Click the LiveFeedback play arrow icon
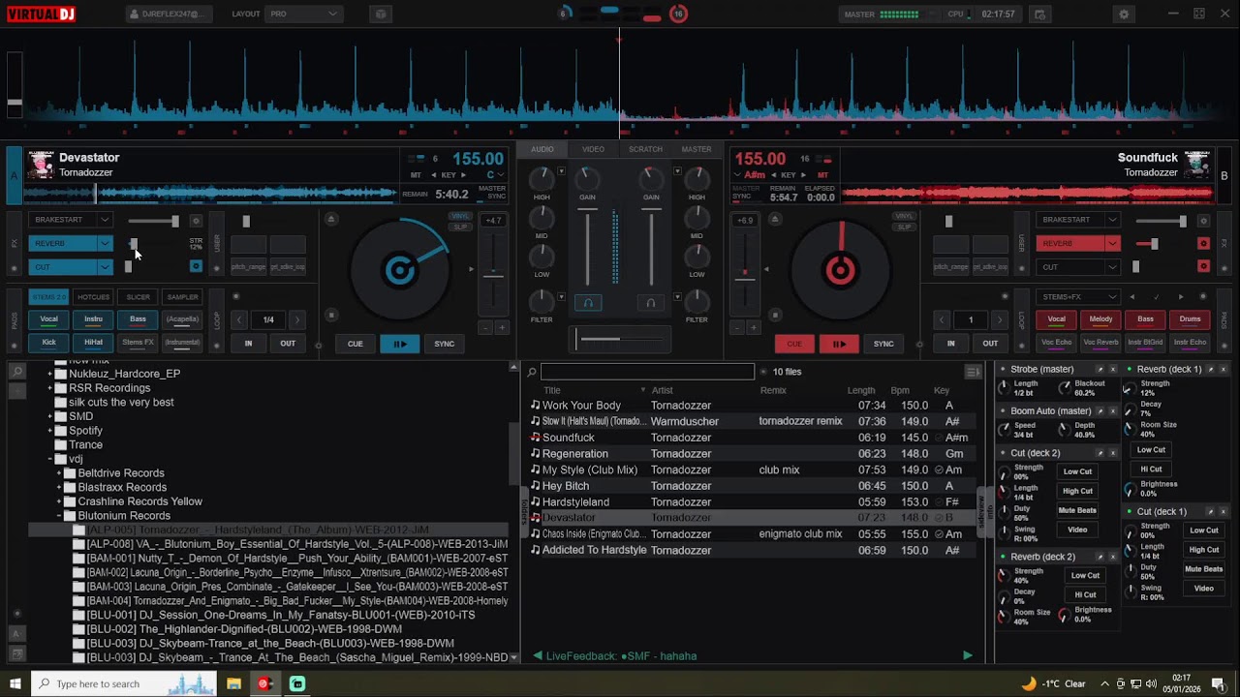Image resolution: width=1240 pixels, height=697 pixels. (x=967, y=655)
